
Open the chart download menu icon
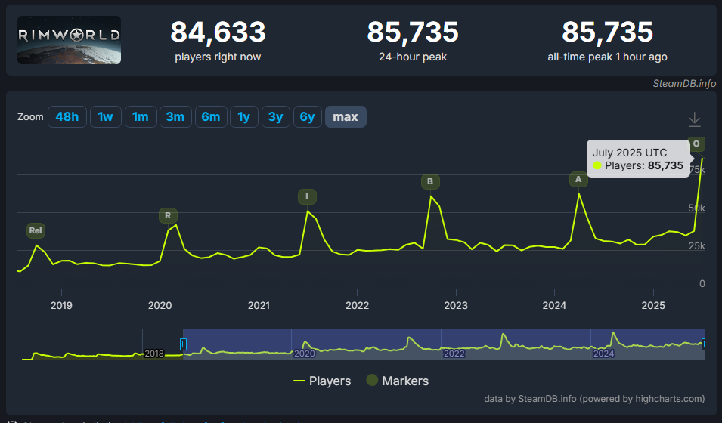(694, 119)
